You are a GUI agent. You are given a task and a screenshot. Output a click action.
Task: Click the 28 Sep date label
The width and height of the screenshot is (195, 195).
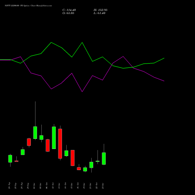pos(22,186)
